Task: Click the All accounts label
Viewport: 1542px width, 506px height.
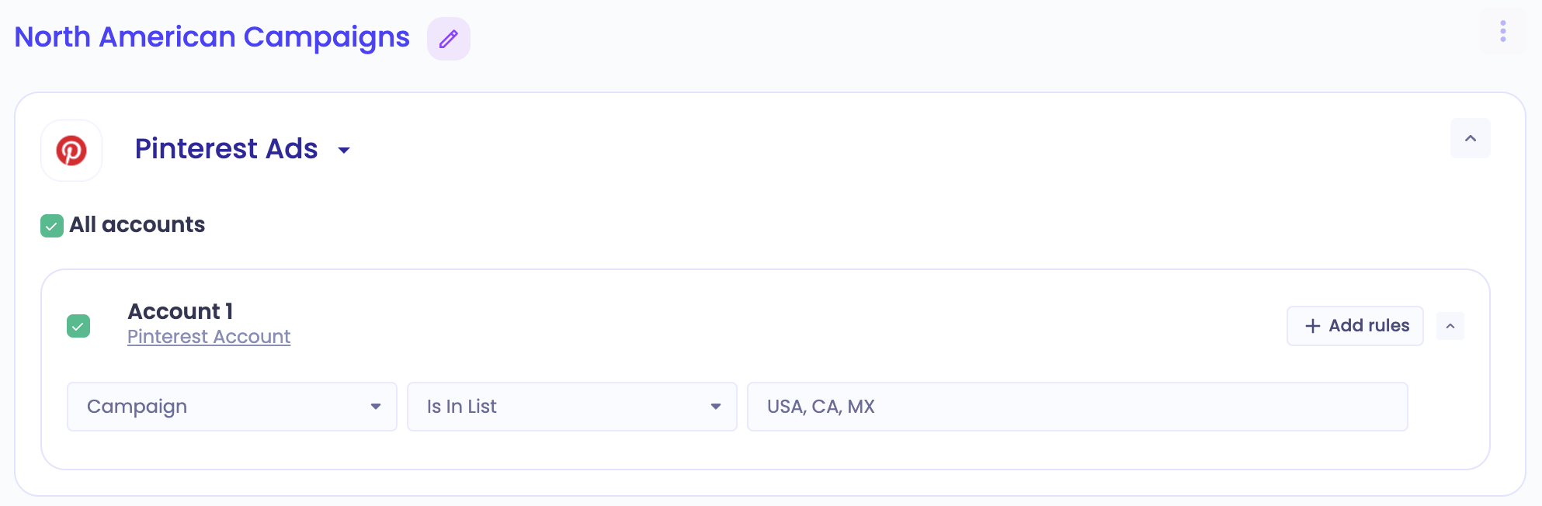Action: [x=137, y=225]
